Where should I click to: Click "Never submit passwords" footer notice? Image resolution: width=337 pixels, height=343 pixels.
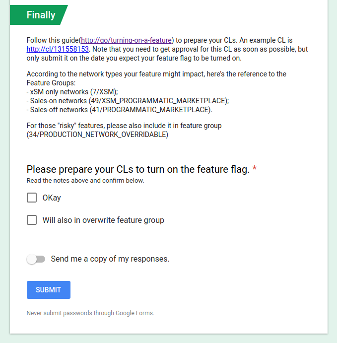tap(90, 313)
